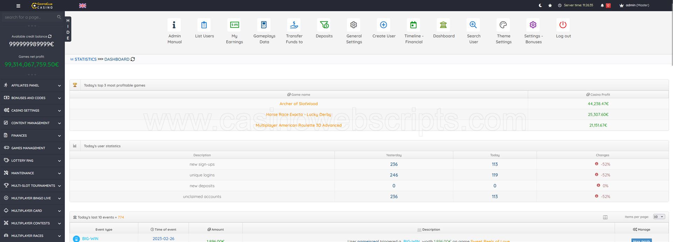The image size is (673, 242).
Task: Open notifications bell icon
Action: coord(602,5)
